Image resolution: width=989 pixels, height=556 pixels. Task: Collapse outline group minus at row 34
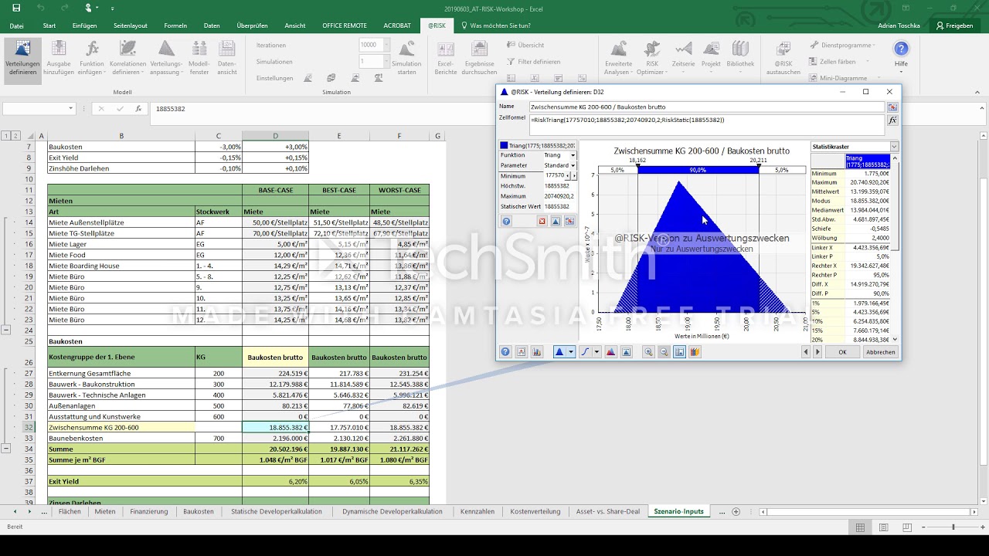pyautogui.click(x=6, y=449)
